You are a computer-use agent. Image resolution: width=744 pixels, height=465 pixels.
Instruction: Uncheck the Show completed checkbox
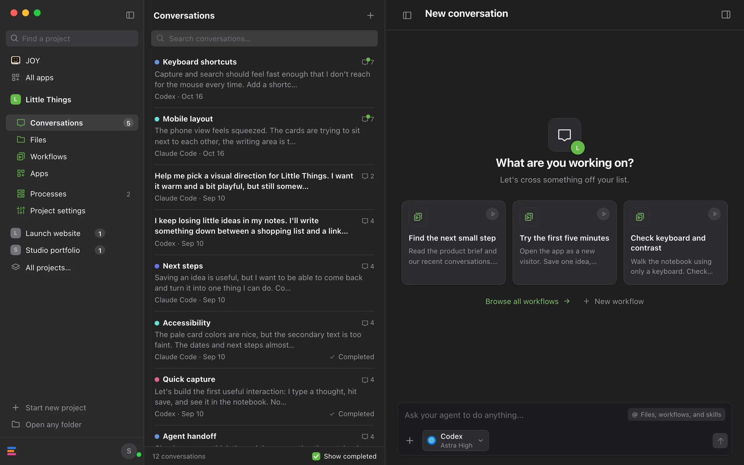316,456
